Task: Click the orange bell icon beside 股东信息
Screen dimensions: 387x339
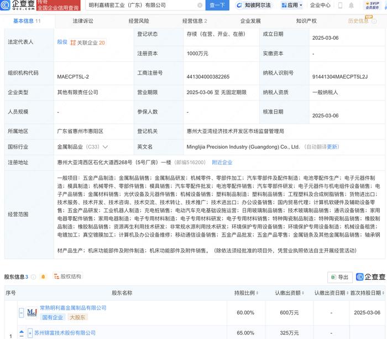Action: [x=43, y=277]
